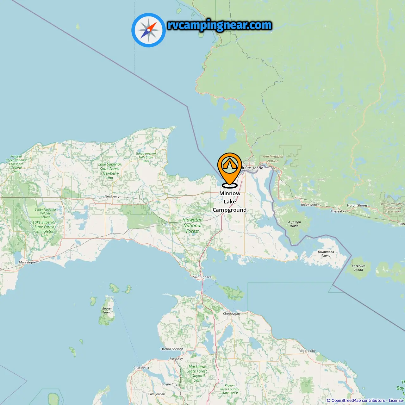Click the Petoskey town label
This screenshot has height=405, width=405.
176,359
